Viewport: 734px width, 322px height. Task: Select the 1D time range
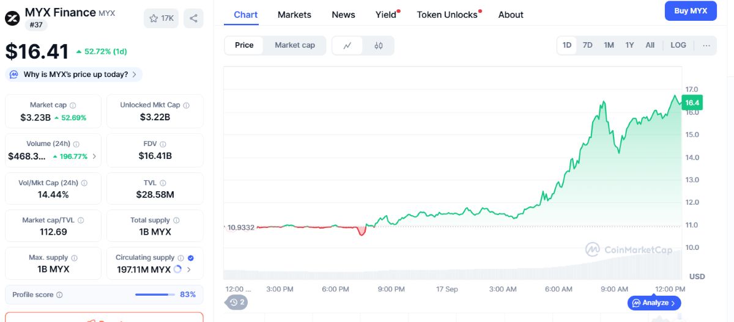click(567, 45)
